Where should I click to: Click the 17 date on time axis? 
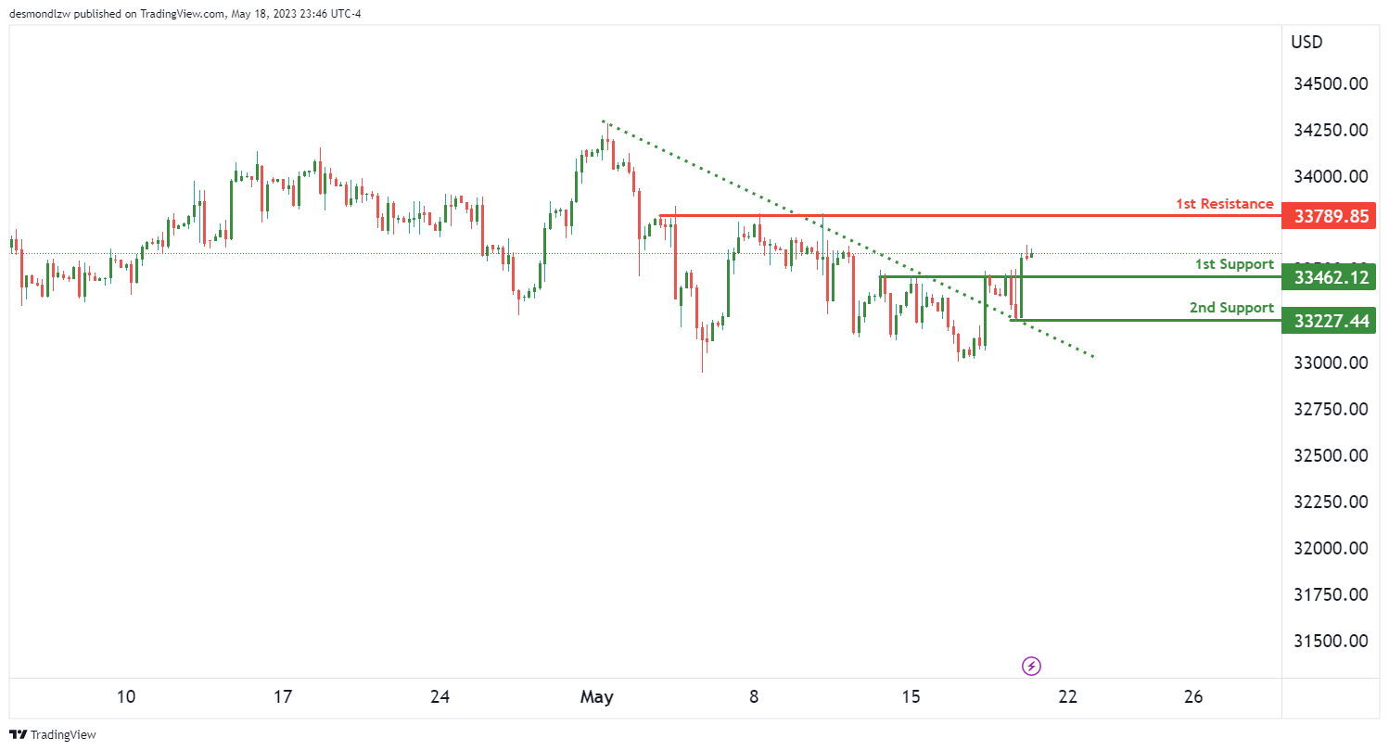283,697
